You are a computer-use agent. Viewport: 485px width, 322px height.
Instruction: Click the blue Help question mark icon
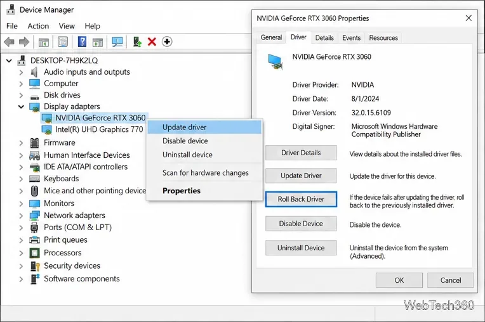82,42
